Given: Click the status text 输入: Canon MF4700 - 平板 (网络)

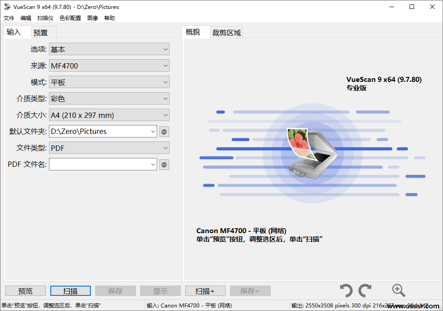Looking at the screenshot, I should pos(189,305).
